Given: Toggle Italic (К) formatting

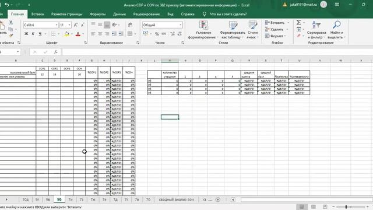Looking at the screenshot, I should pyautogui.click(x=33, y=34).
